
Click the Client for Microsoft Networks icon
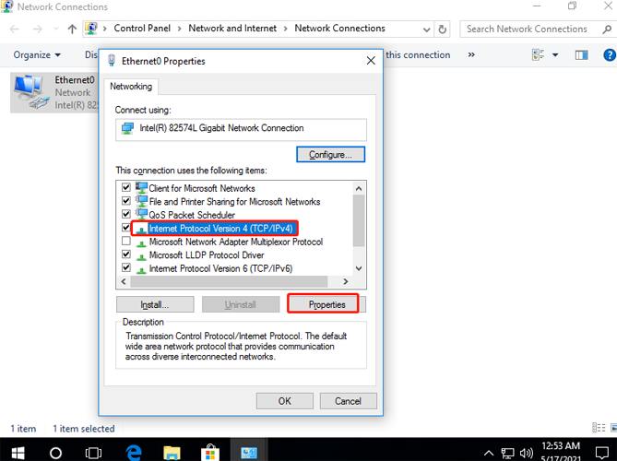(141, 187)
